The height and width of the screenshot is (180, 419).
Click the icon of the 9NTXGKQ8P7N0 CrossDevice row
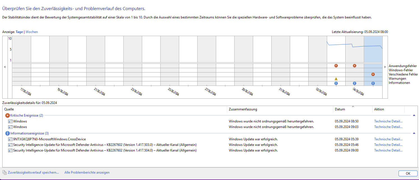(x=10, y=139)
